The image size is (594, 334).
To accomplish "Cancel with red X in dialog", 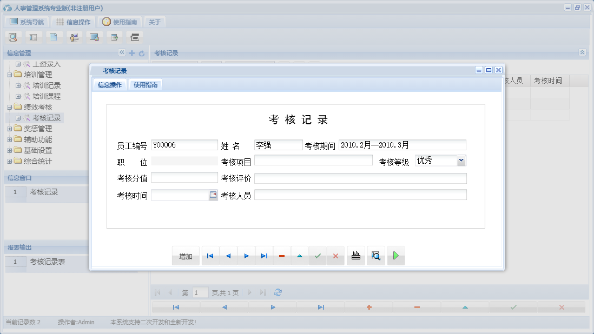I will click(335, 256).
